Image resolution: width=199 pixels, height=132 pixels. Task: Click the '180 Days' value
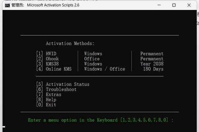coord(153,69)
